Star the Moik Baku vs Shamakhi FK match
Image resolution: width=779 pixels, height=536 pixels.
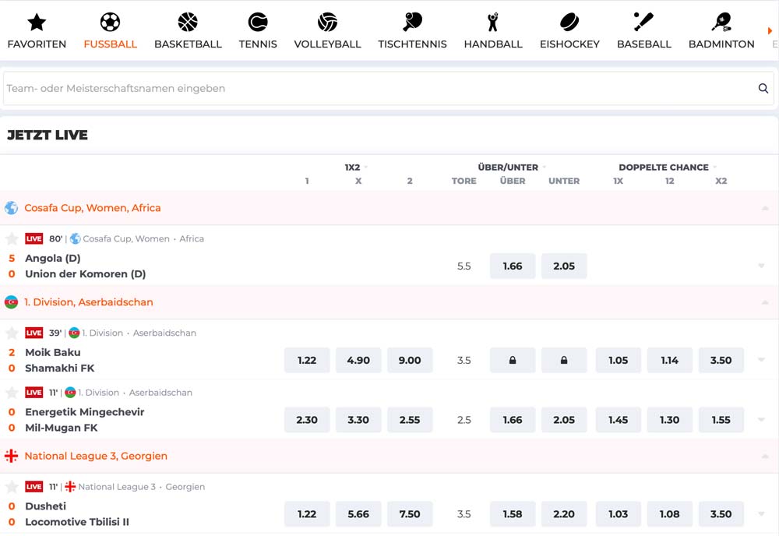(x=12, y=333)
